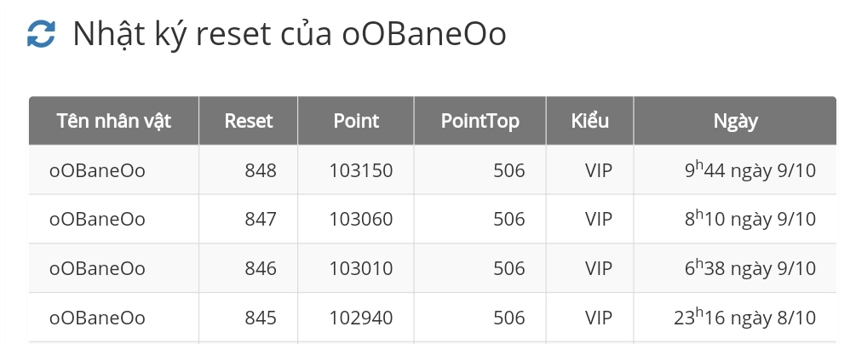Click the date cell 23h16 ngày 8/10
The width and height of the screenshot is (850, 344).
[x=744, y=318]
